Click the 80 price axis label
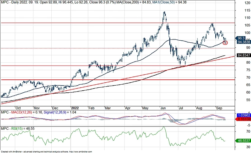Screen dimensions: 251x153 point(248,62)
